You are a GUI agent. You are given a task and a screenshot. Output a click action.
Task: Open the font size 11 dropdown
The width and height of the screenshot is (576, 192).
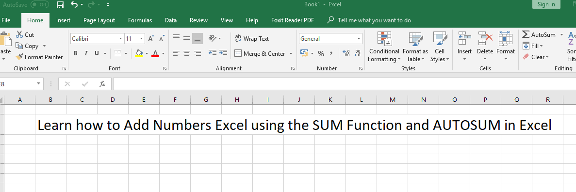click(x=141, y=39)
